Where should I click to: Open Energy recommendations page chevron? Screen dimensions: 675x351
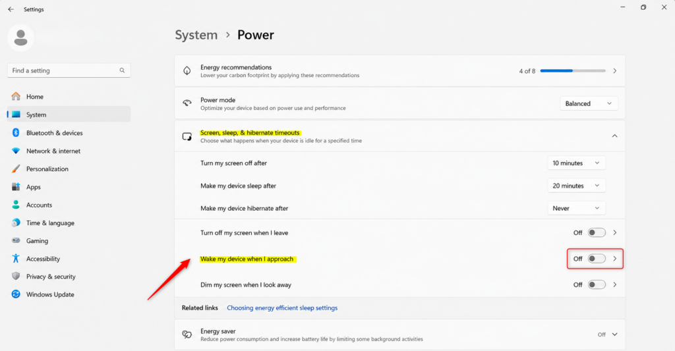[x=615, y=70]
